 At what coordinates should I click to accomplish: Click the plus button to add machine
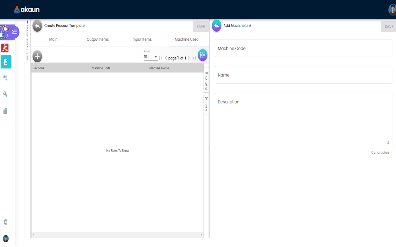[37, 57]
